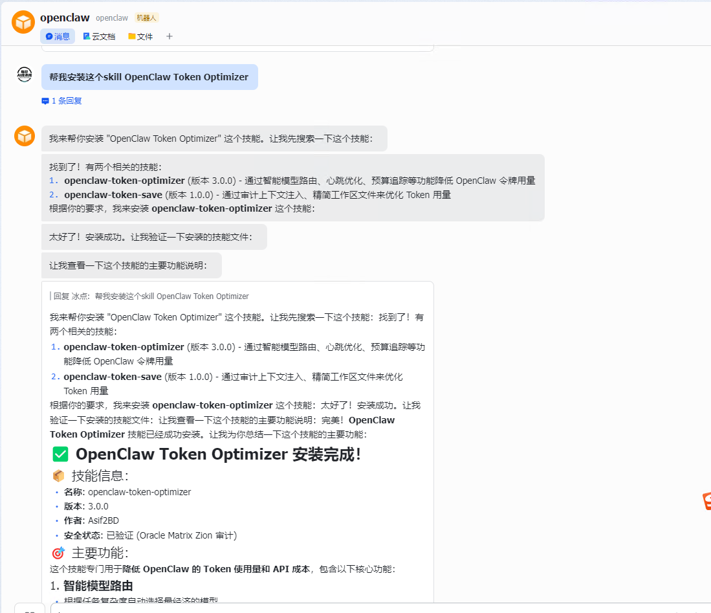The image size is (711, 613).
Task: Click the 1. 智能模型路由 heading
Action: tap(91, 586)
